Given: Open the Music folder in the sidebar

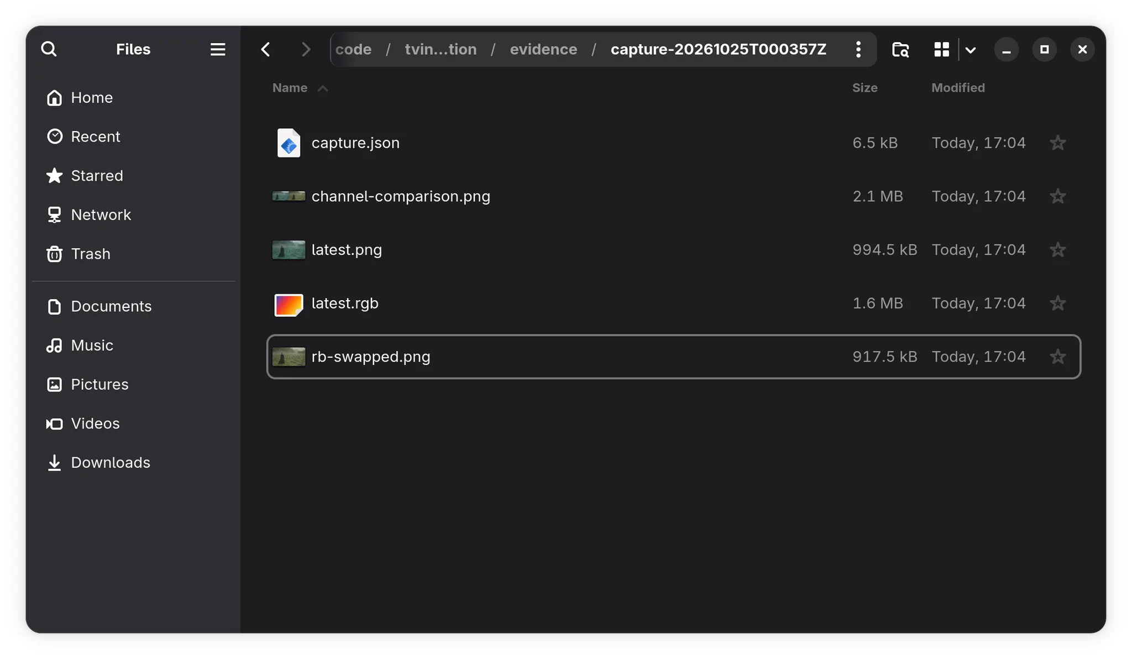Looking at the screenshot, I should [134, 345].
